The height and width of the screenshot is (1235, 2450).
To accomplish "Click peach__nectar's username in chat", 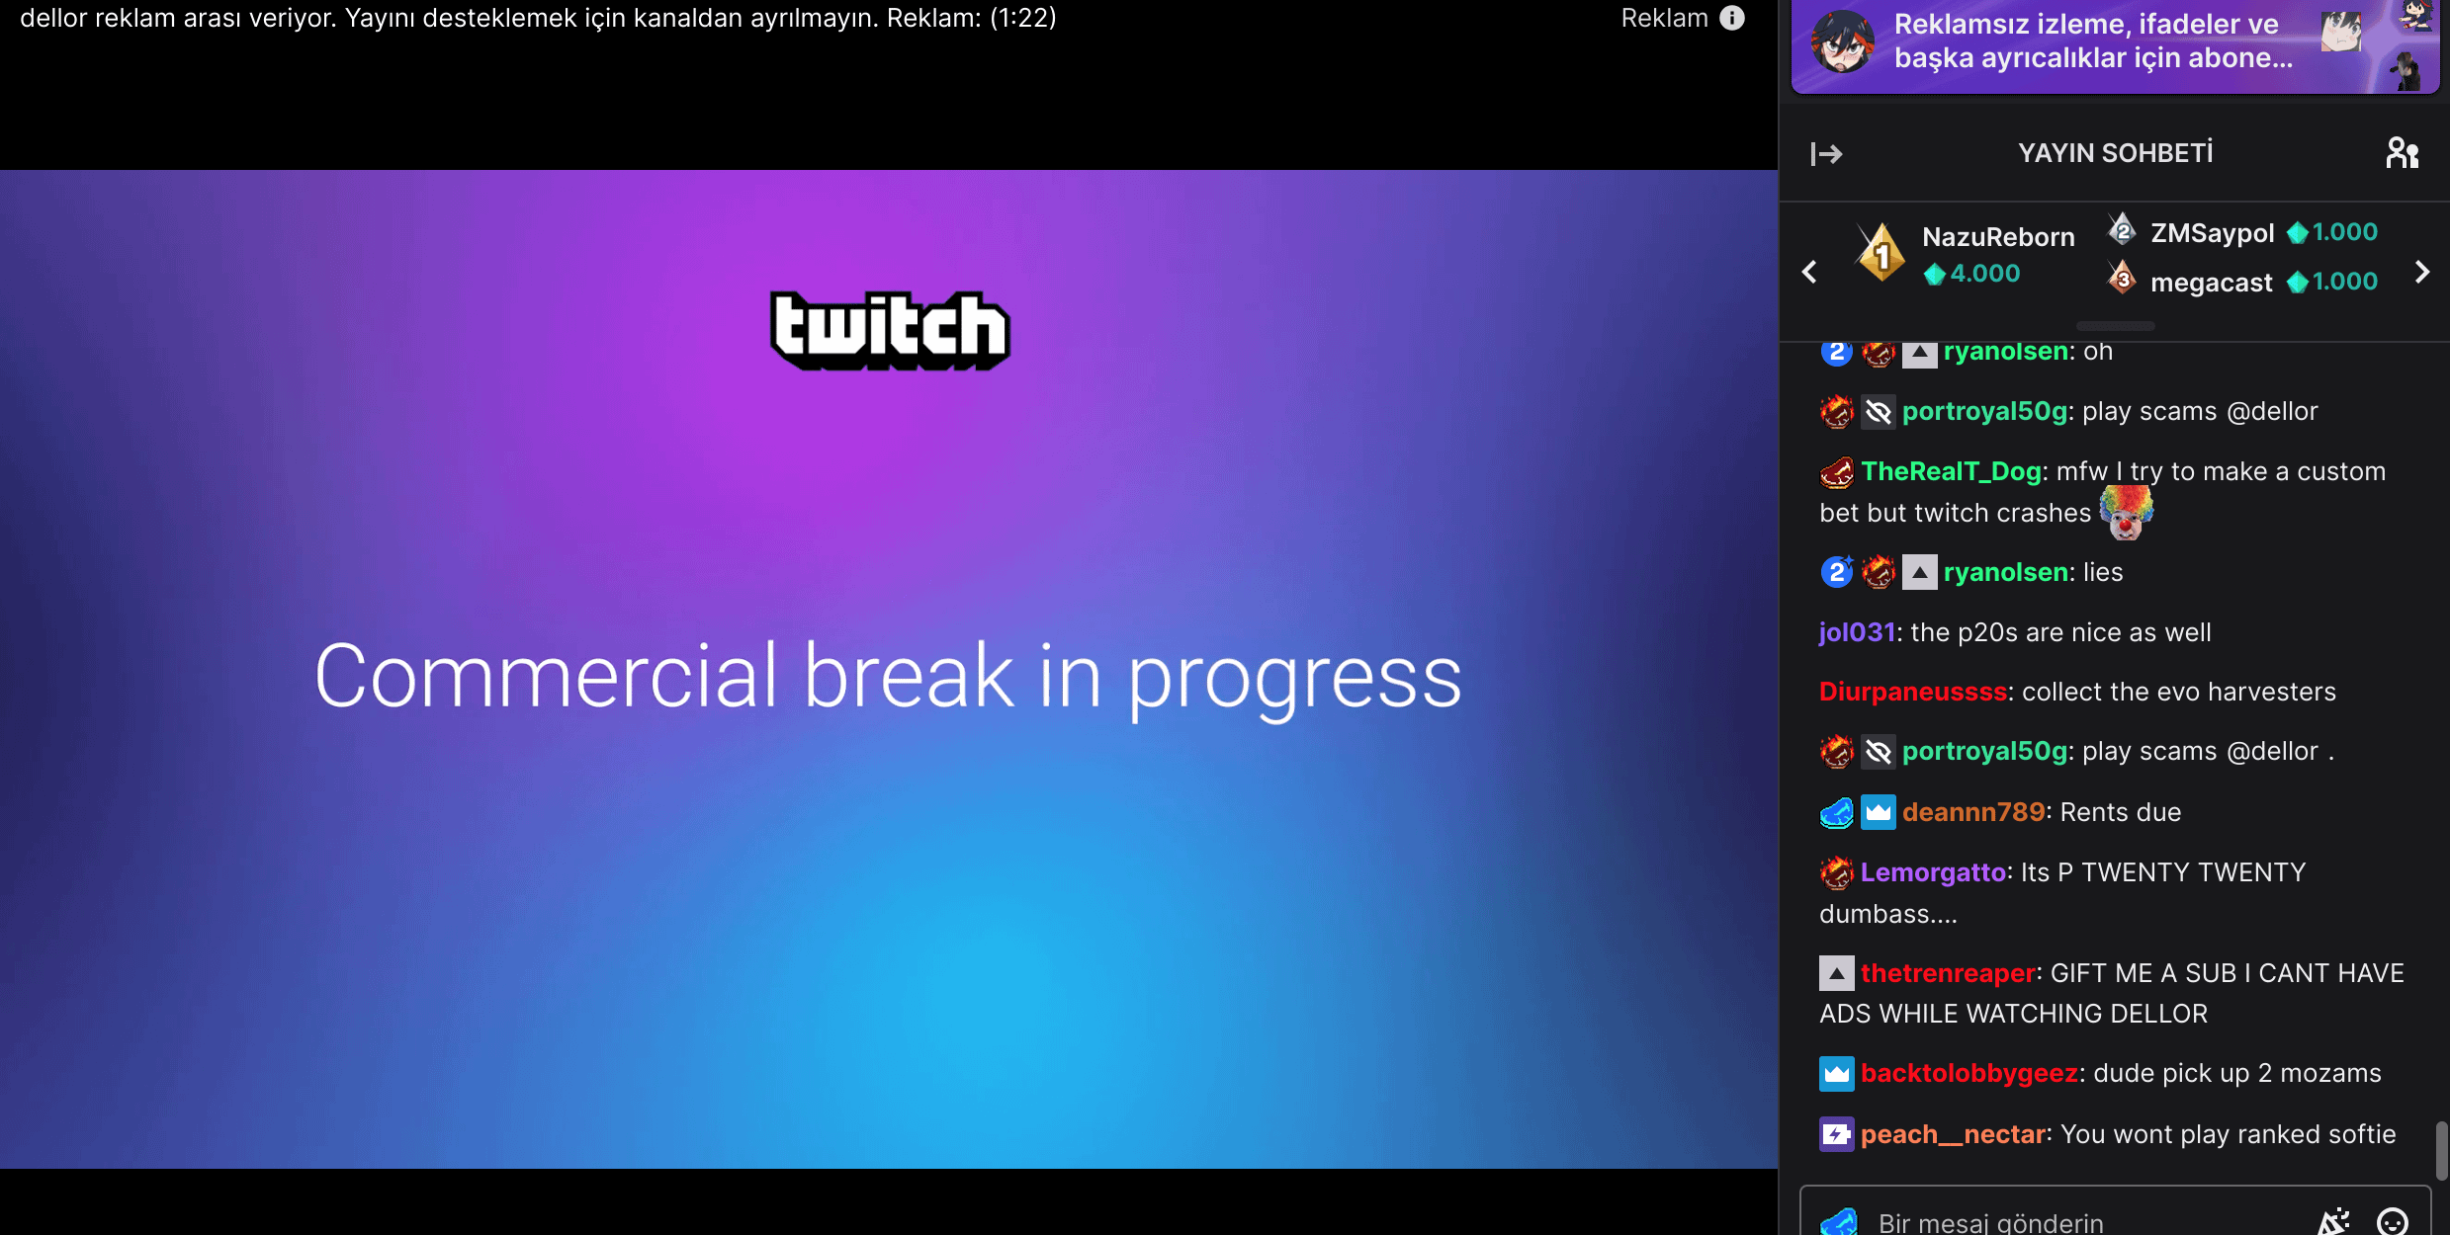I will 1953,1134.
